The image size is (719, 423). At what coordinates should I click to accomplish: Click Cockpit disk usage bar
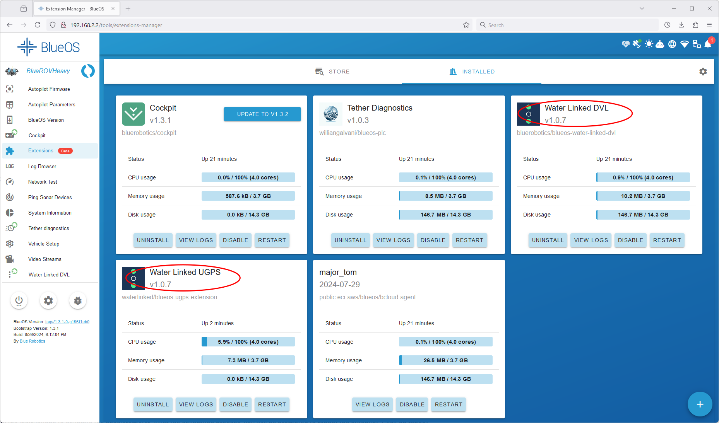pos(248,215)
